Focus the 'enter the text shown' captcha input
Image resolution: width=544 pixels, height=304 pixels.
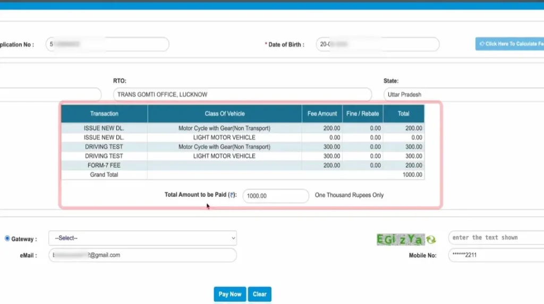[x=495, y=238]
